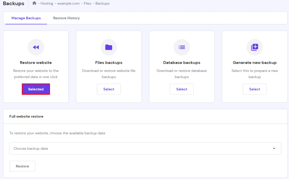Viewport: 289px width, 179px height.
Task: Click the Full website restore heading
Action: coord(26,116)
